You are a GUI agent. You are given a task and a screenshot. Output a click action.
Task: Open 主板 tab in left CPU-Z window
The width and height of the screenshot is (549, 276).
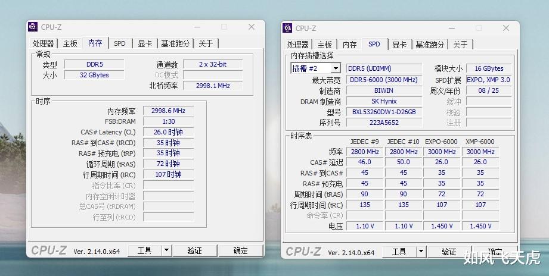pos(70,43)
